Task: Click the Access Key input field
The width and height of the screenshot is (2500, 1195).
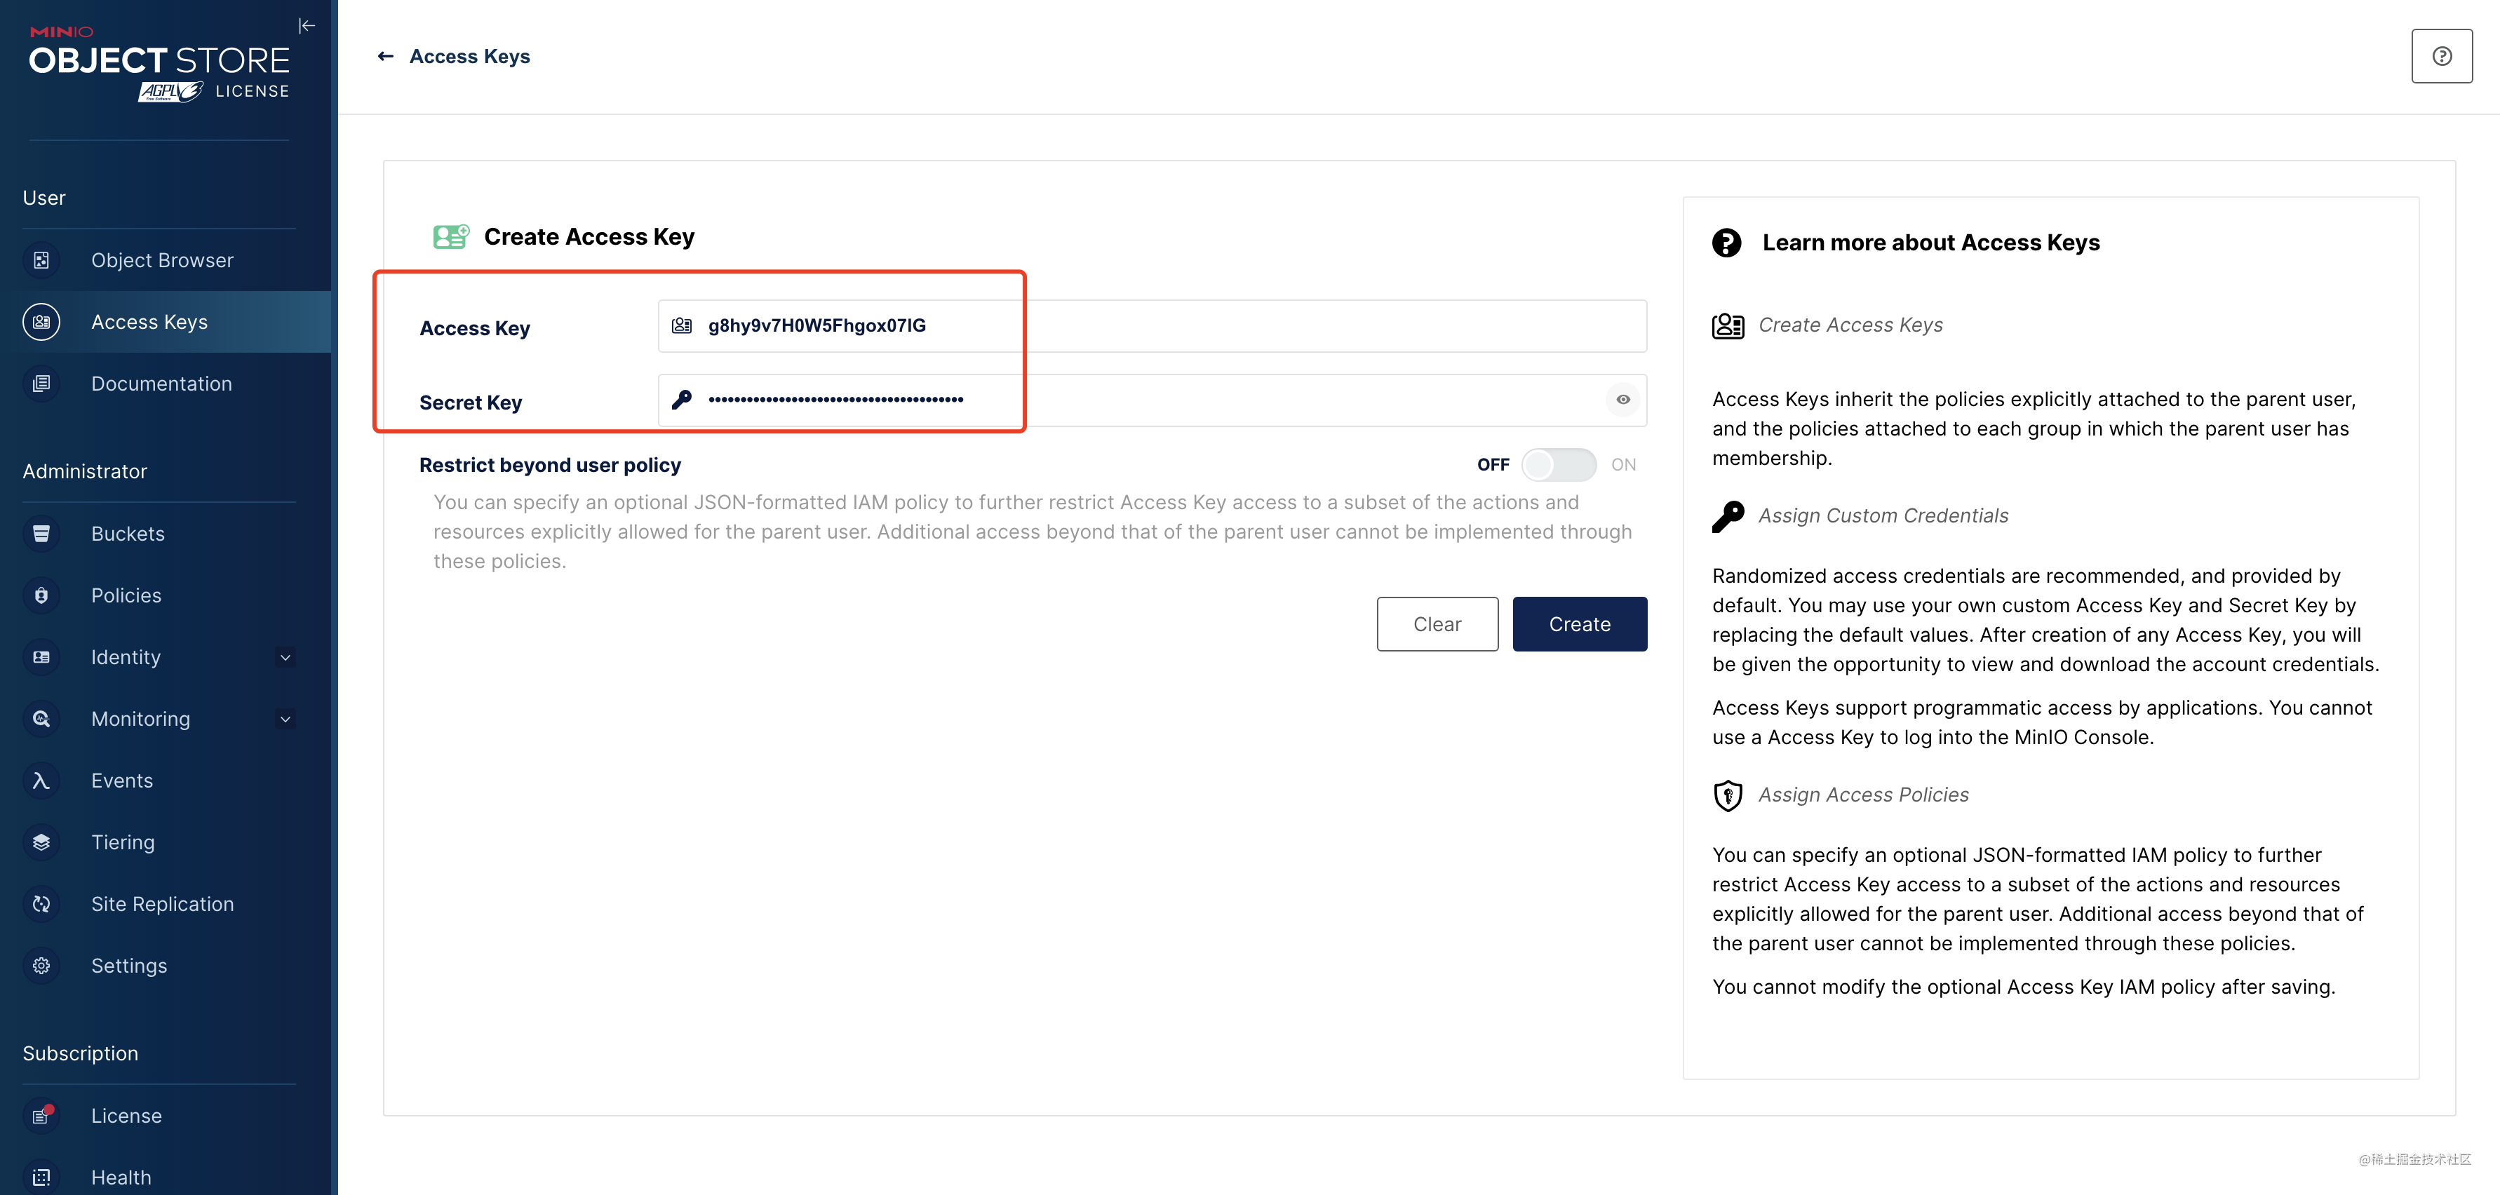Action: click(x=1152, y=326)
